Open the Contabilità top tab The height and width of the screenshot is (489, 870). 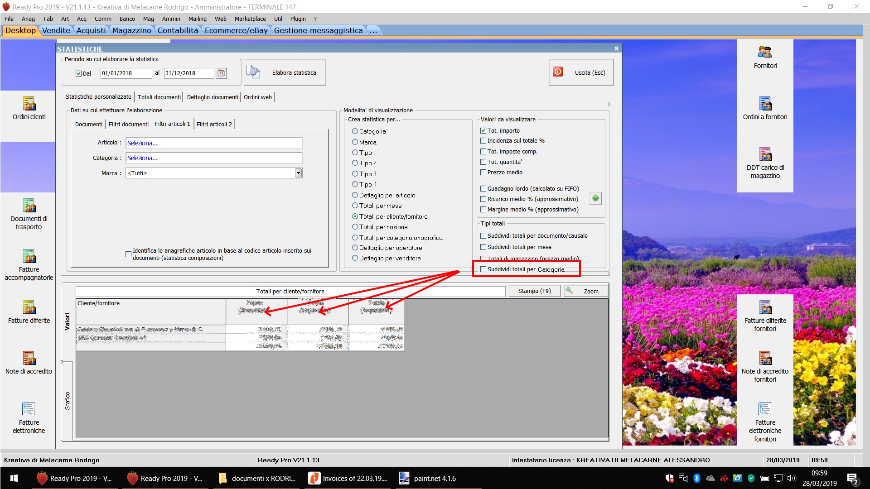click(x=178, y=30)
